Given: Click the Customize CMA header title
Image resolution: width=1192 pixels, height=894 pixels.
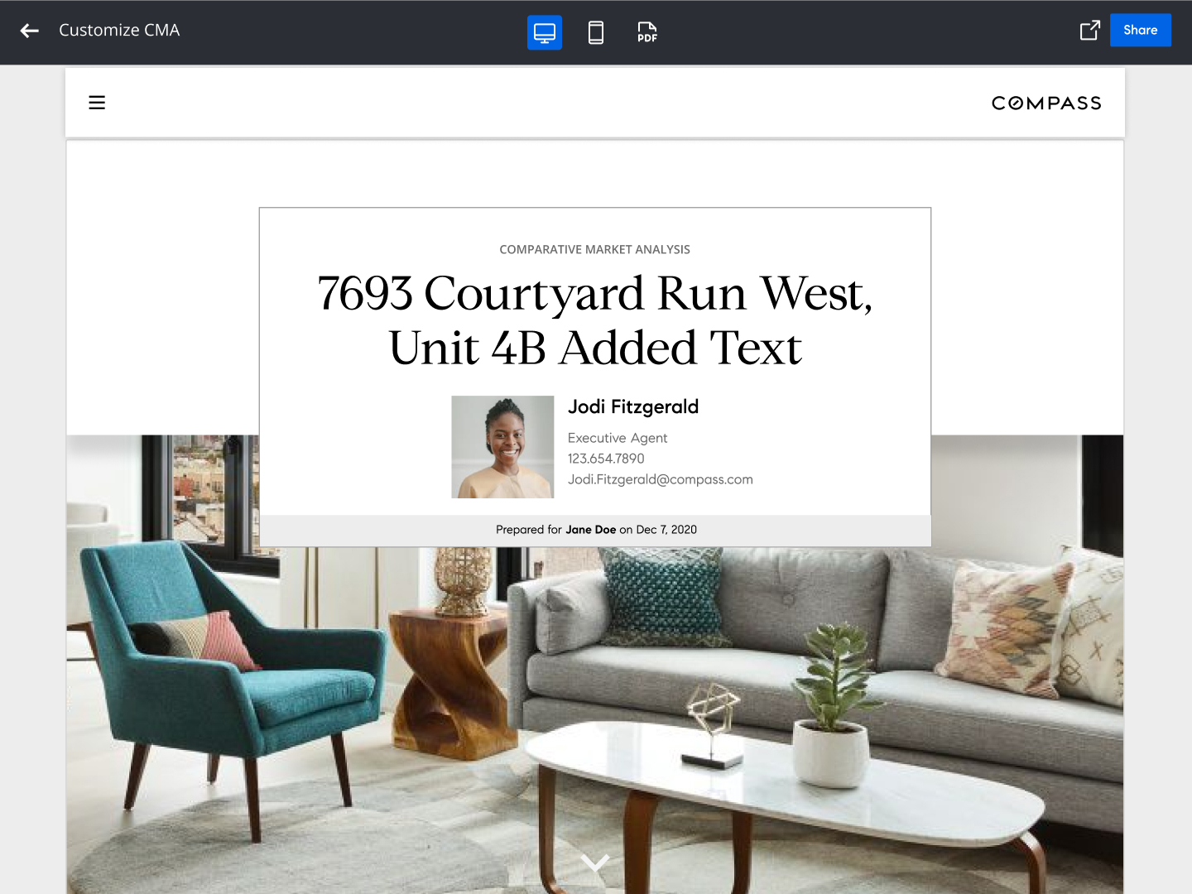Looking at the screenshot, I should click(119, 31).
